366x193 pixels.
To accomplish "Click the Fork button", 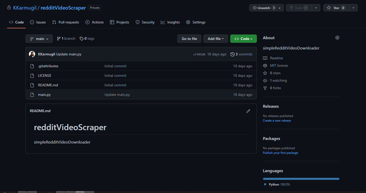I will pyautogui.click(x=299, y=8).
